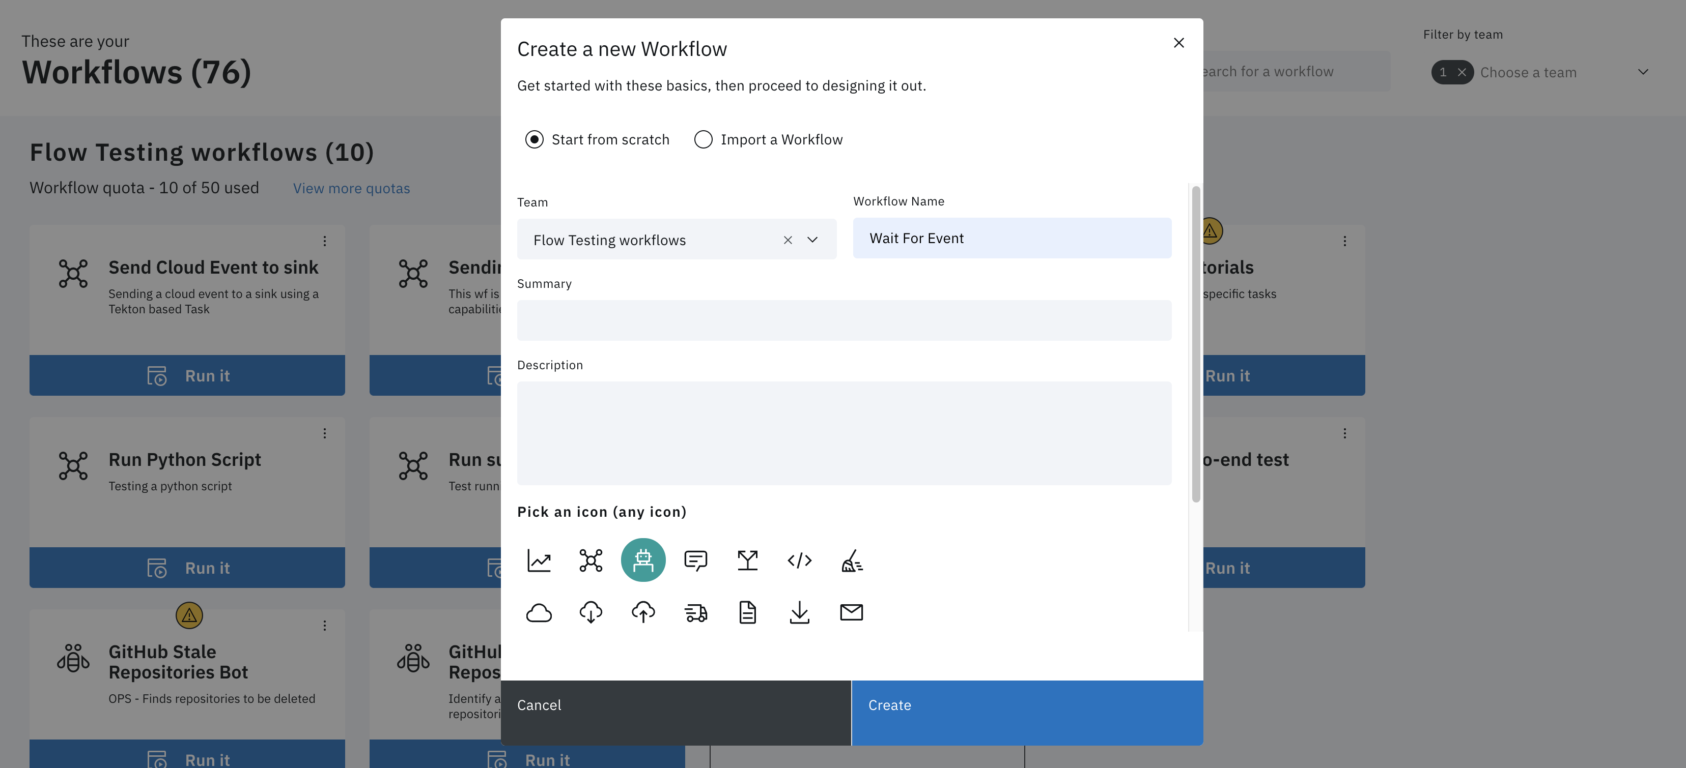1686x768 pixels.
Task: Select the truck/delivery icon
Action: (696, 611)
